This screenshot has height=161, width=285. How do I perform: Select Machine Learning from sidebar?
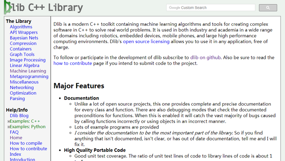[28, 71]
